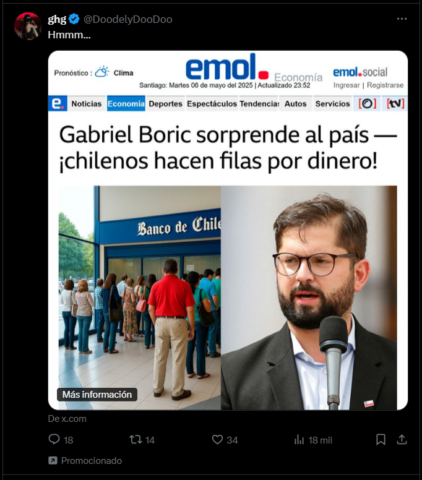Bookmark this post
This screenshot has width=422, height=480.
pyautogui.click(x=381, y=440)
